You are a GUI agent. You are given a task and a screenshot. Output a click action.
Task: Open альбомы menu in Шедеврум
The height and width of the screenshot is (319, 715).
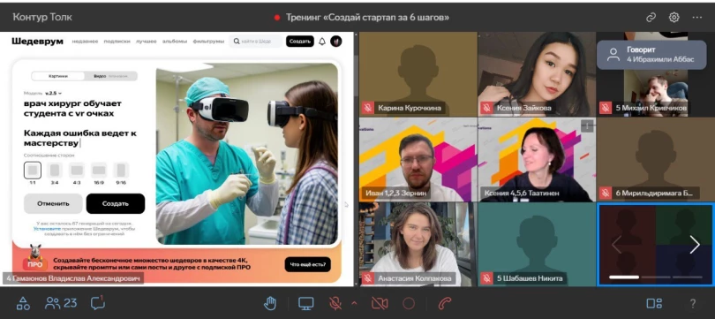tap(175, 41)
